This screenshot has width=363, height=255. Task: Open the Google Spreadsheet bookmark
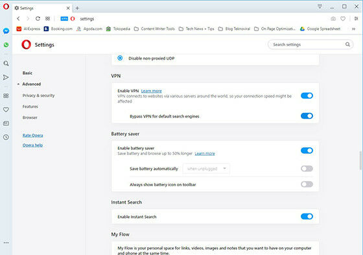[x=320, y=29]
